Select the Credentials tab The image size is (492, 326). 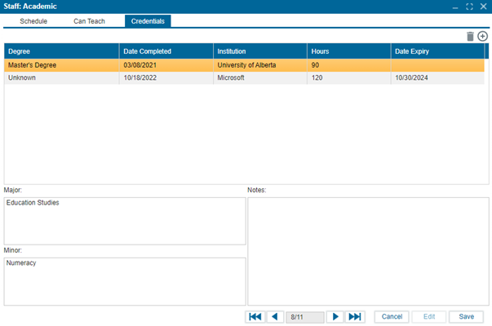(148, 21)
